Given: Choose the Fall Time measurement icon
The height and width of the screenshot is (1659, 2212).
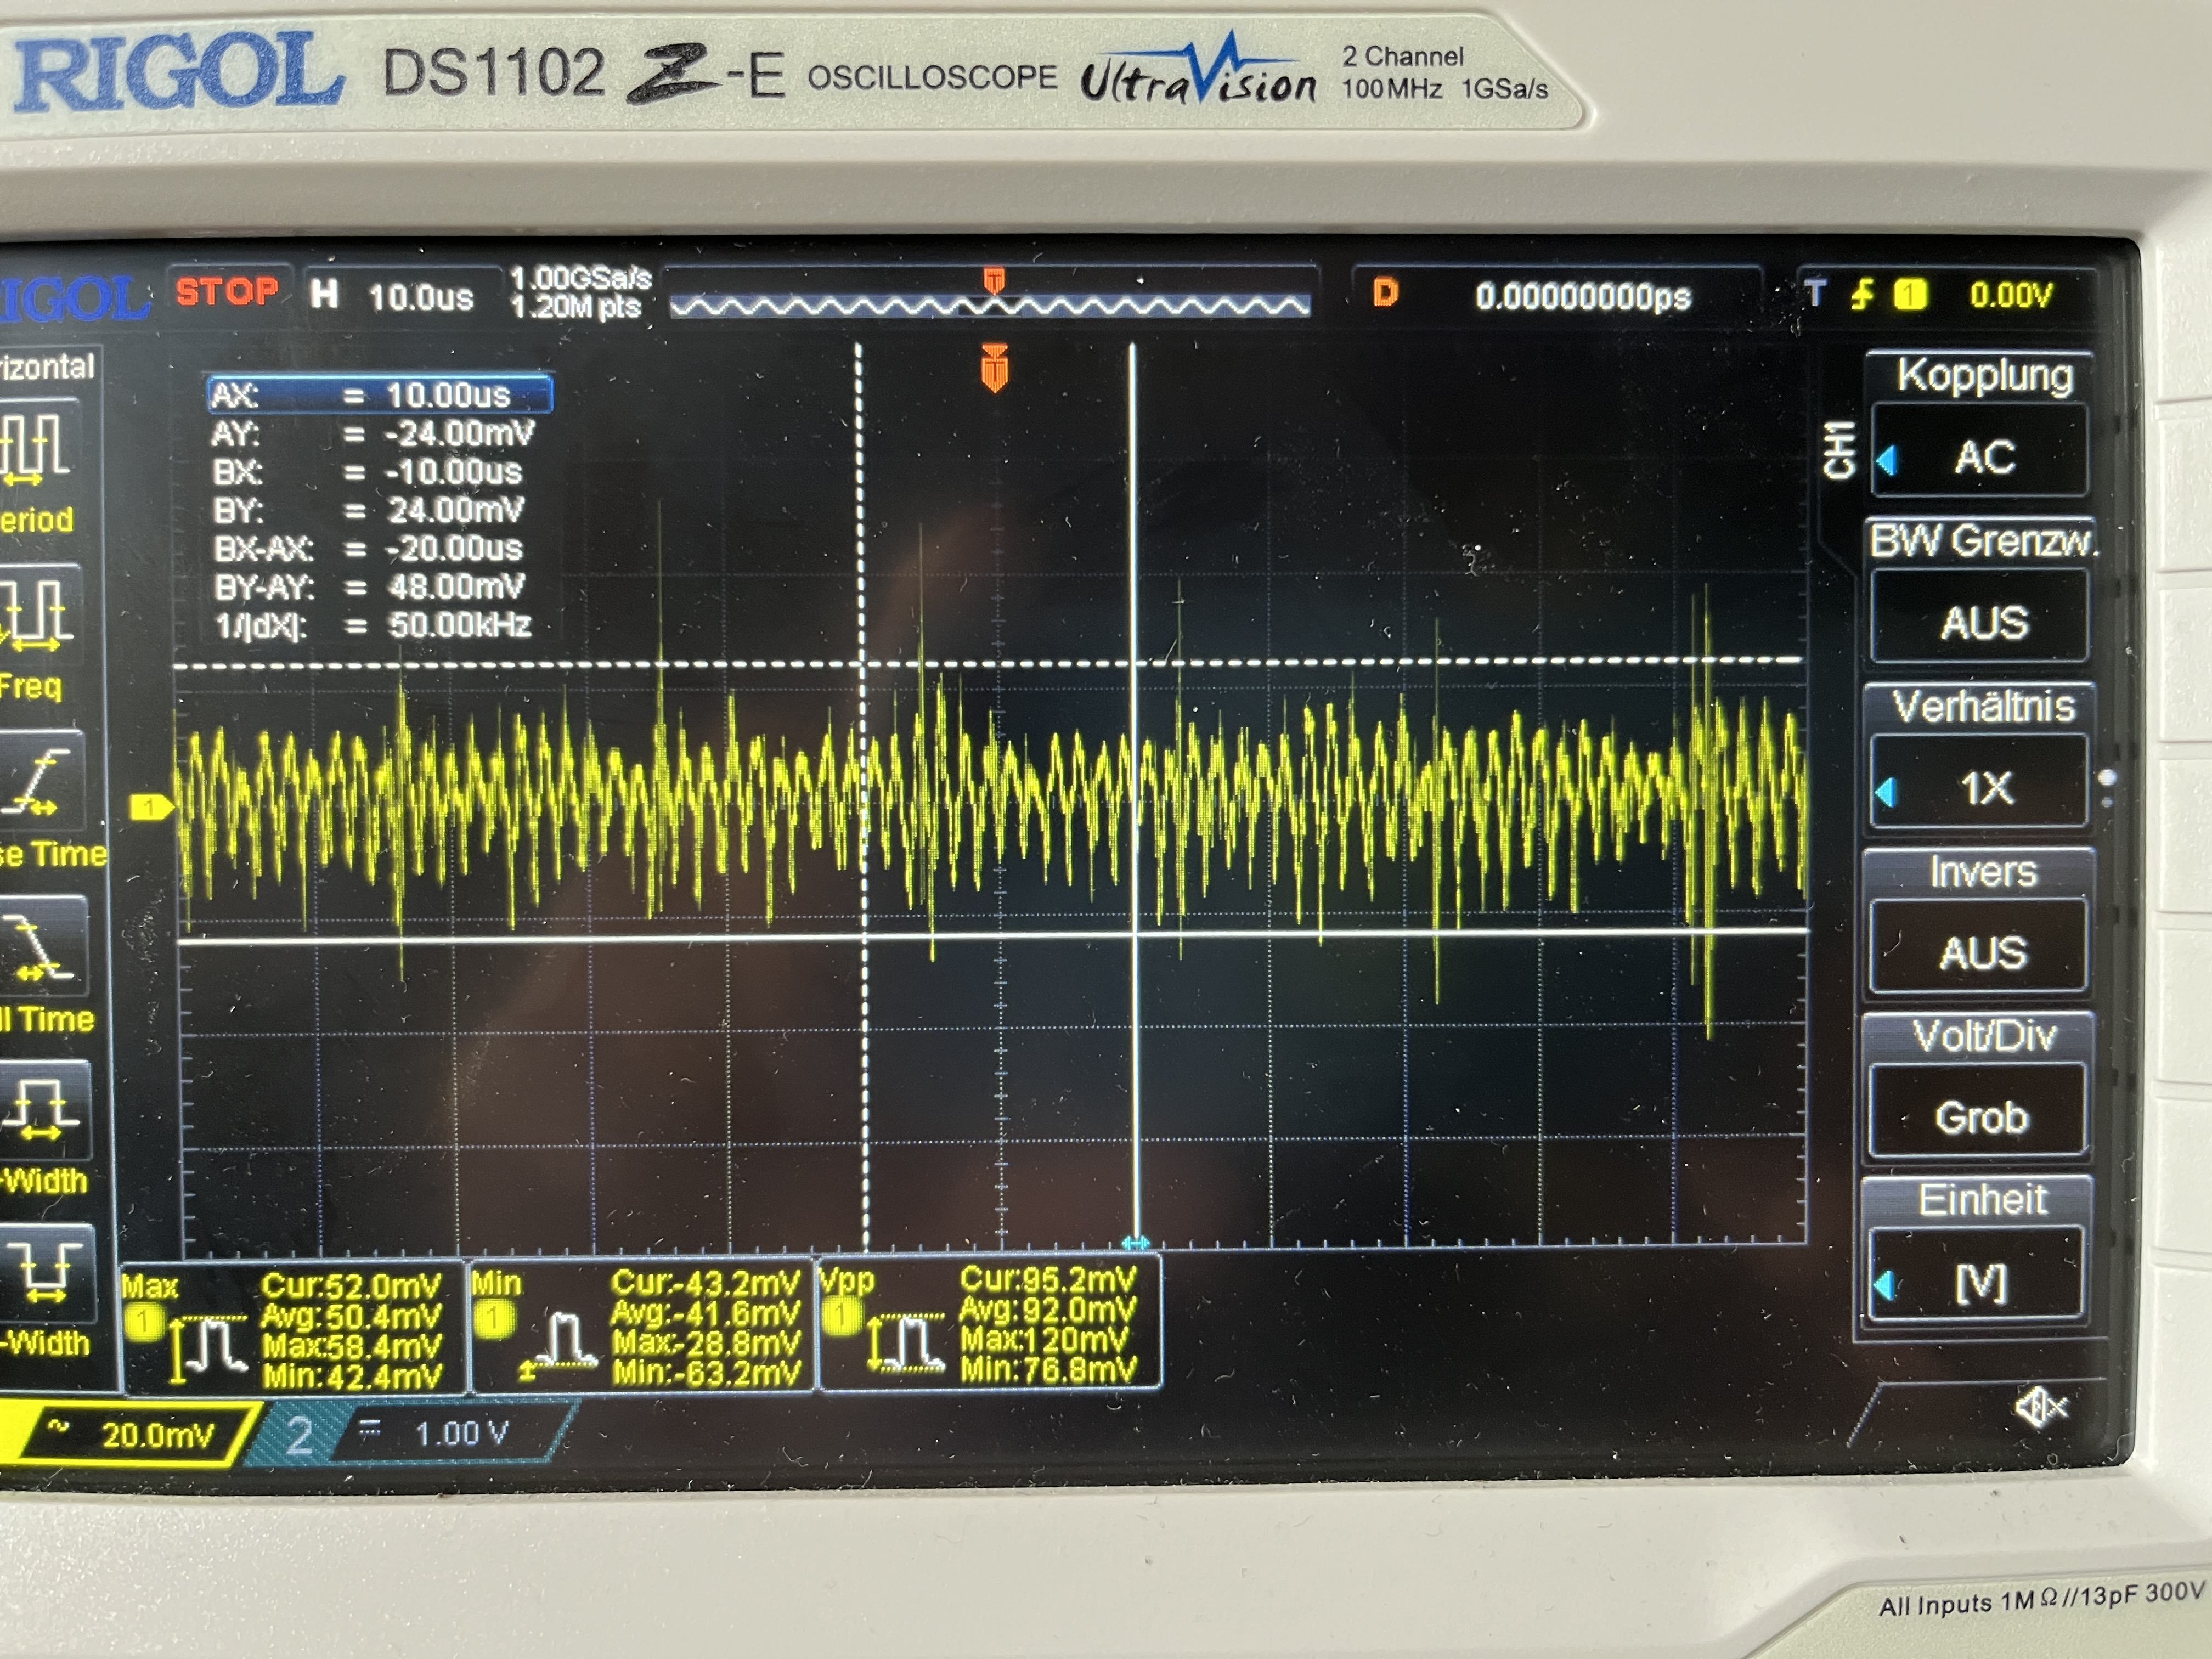Looking at the screenshot, I should click(x=42, y=946).
